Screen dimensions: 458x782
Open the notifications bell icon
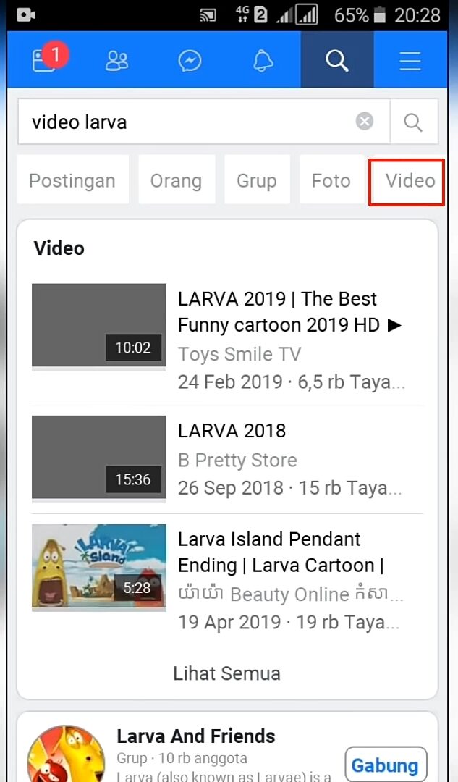263,61
